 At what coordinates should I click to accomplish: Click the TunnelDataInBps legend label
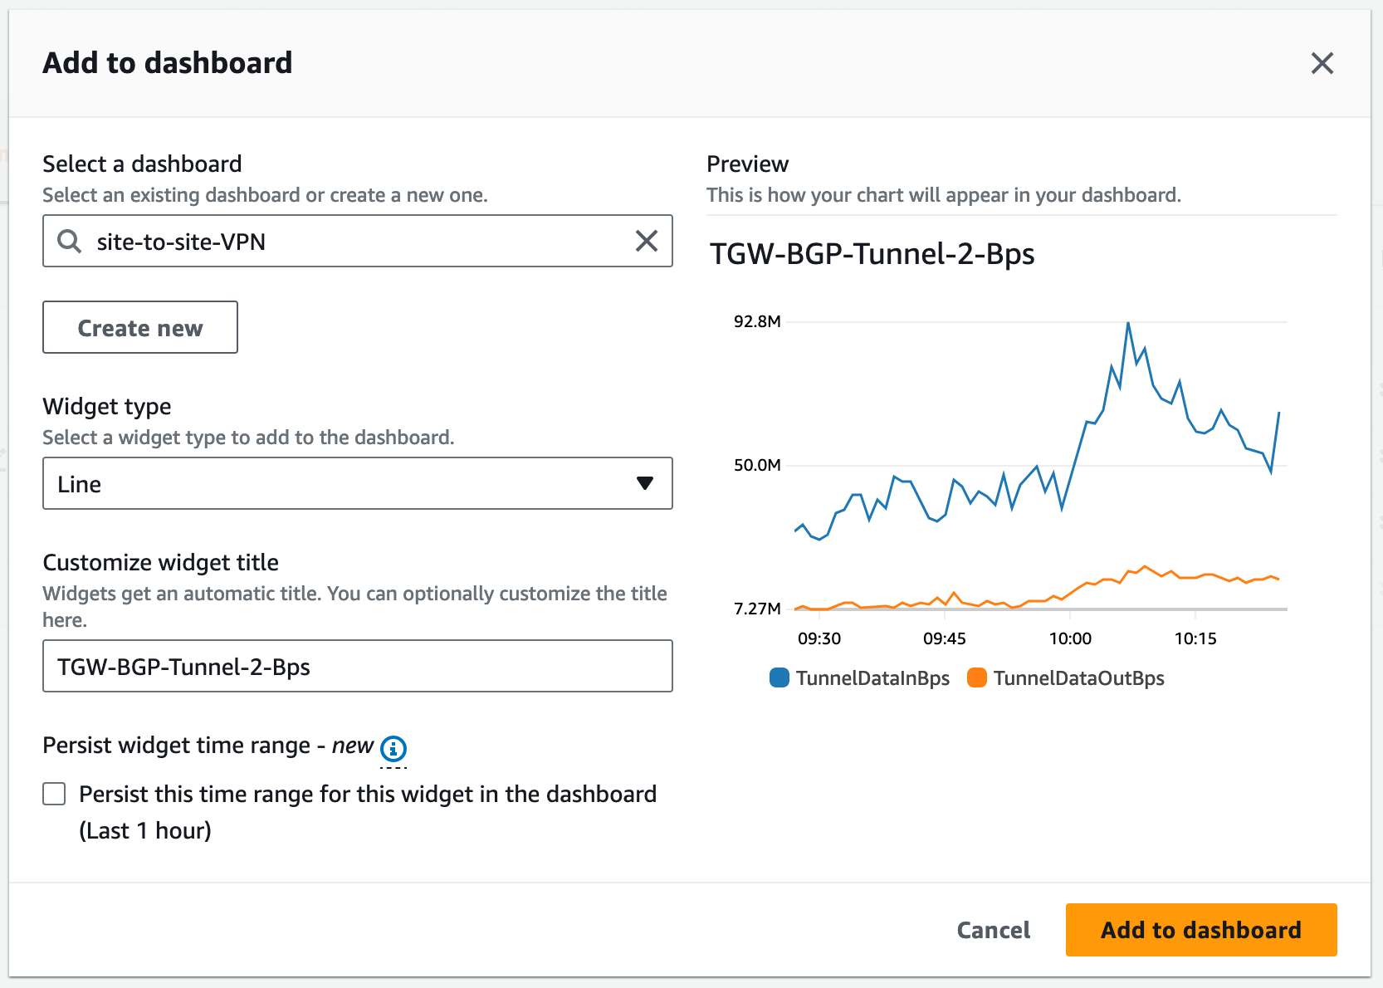872,678
